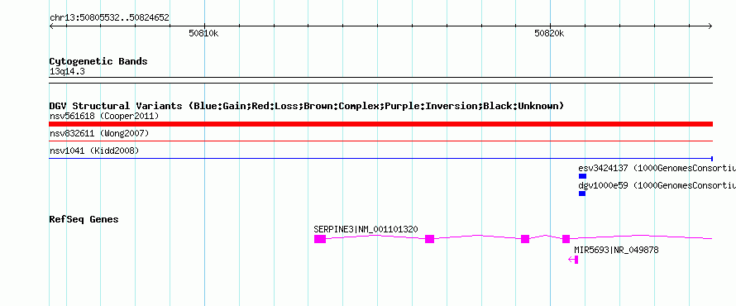Click the 13q14.3 band label
736x306 pixels.
(67, 72)
